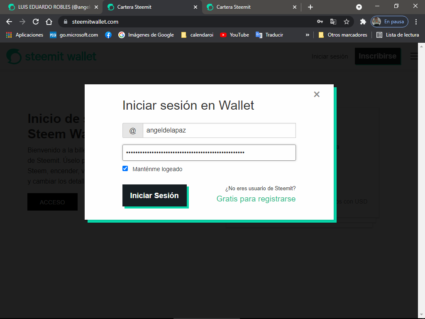425x319 pixels.
Task: Restore down the browser window
Action: coord(396,6)
